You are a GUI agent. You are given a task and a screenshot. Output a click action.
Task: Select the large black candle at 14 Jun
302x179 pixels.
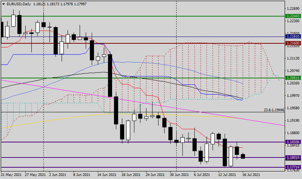tap(110, 75)
